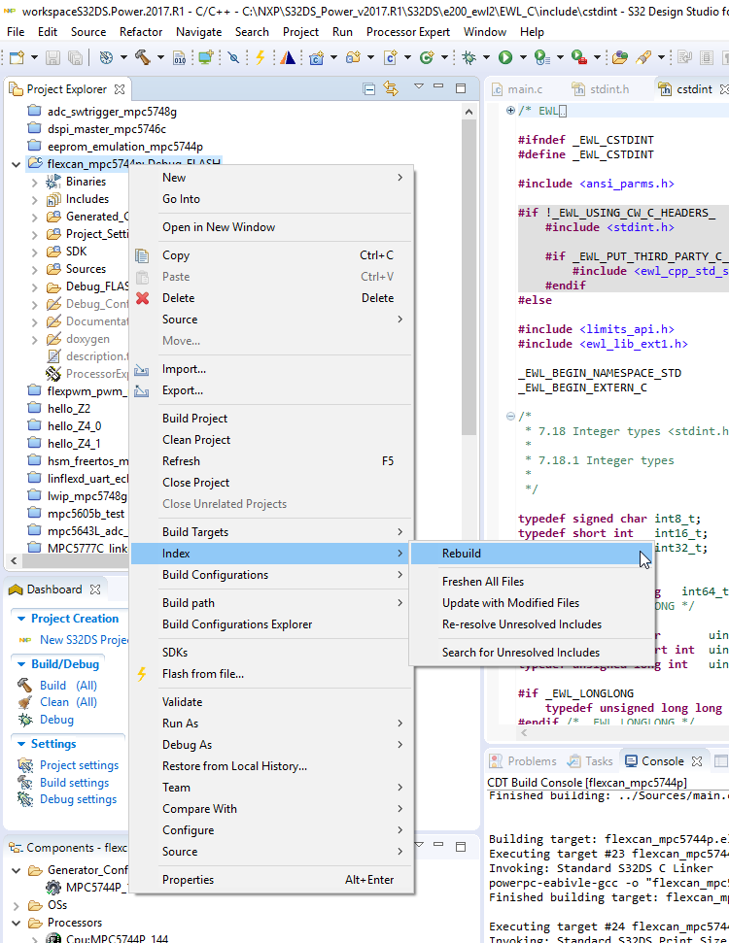Open dropdown arrow next to Debug bug icon
Viewport: 729px width, 943px height.
(486, 57)
